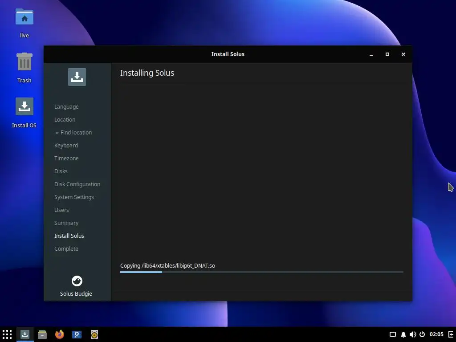The height and width of the screenshot is (342, 456).
Task: Select the Disk Configuration step
Action: click(77, 184)
